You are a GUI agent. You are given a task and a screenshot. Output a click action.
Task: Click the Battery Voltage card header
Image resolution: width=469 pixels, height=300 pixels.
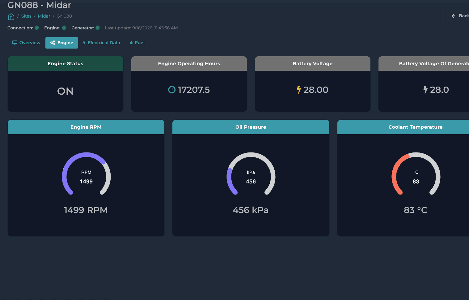tap(313, 64)
